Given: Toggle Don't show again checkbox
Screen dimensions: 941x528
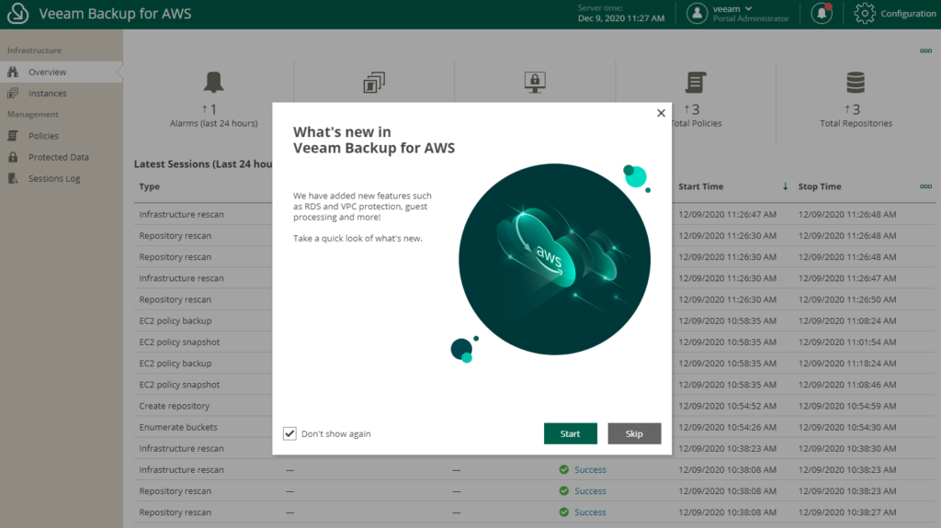Looking at the screenshot, I should (289, 433).
